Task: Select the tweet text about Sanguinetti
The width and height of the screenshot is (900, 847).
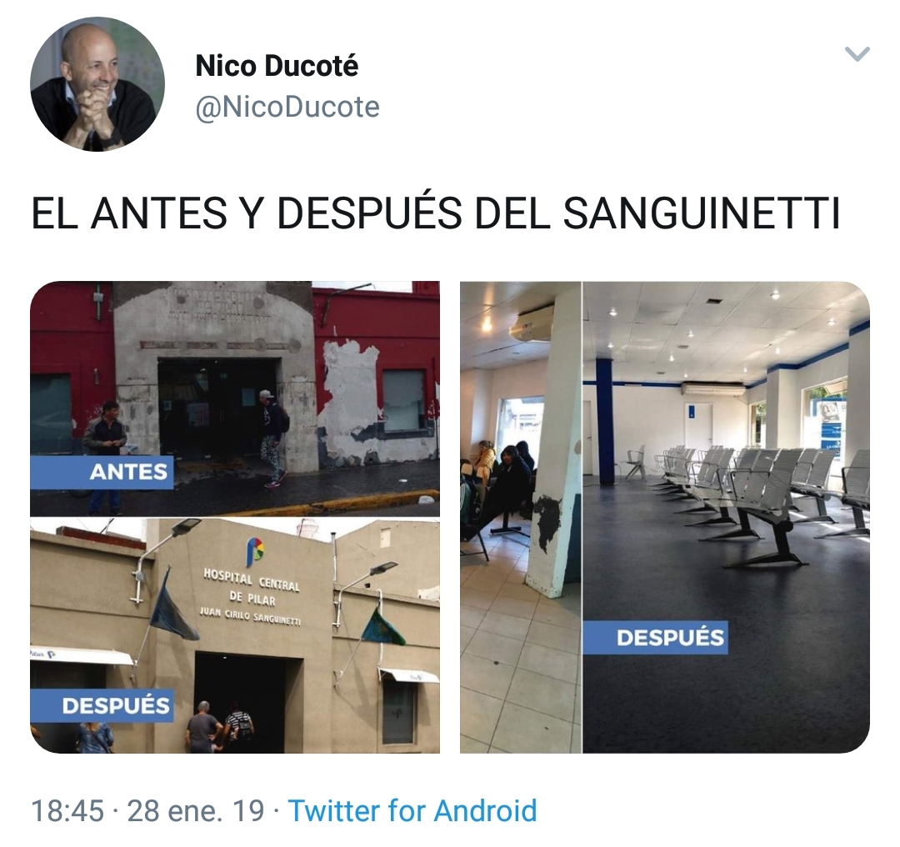Action: [436, 213]
